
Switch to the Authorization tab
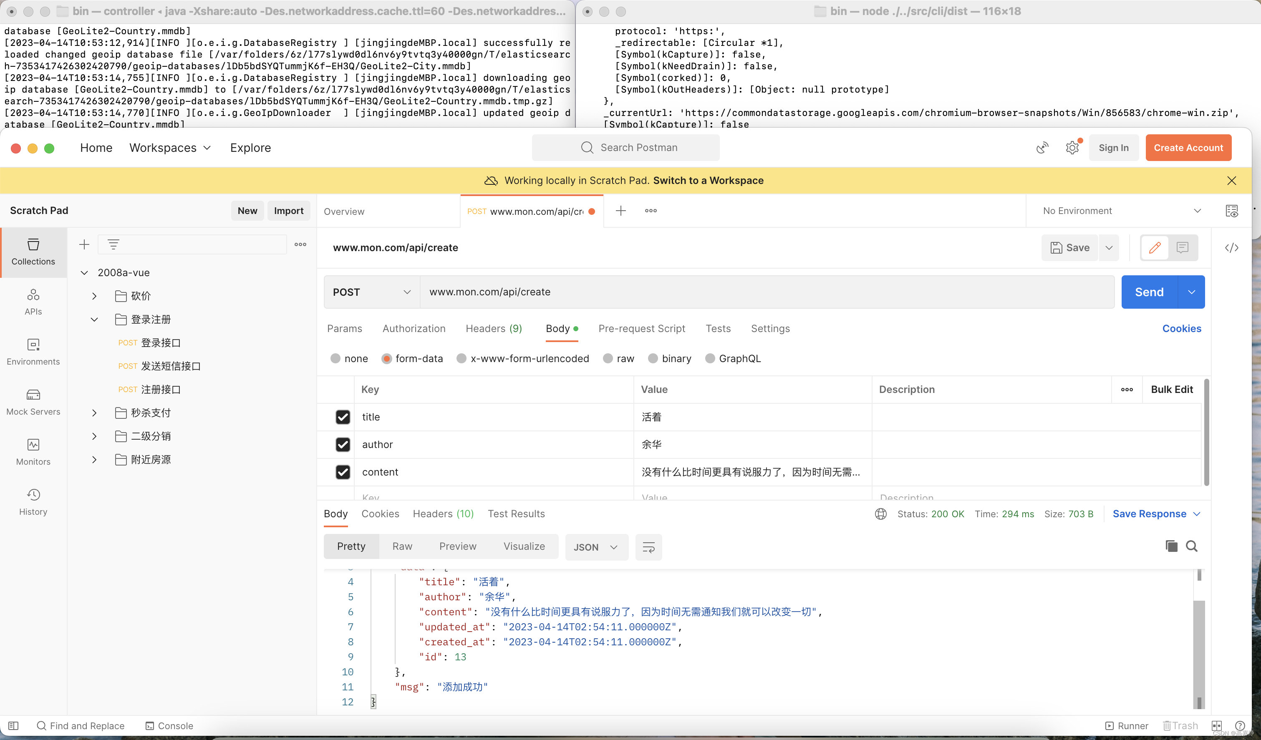414,329
